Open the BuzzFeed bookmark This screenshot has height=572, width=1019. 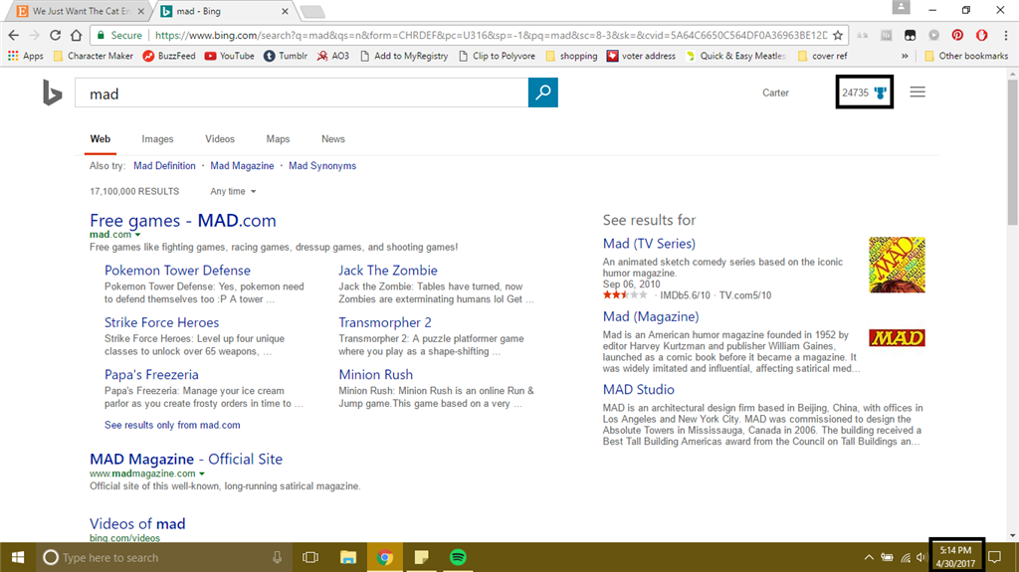[x=169, y=56]
